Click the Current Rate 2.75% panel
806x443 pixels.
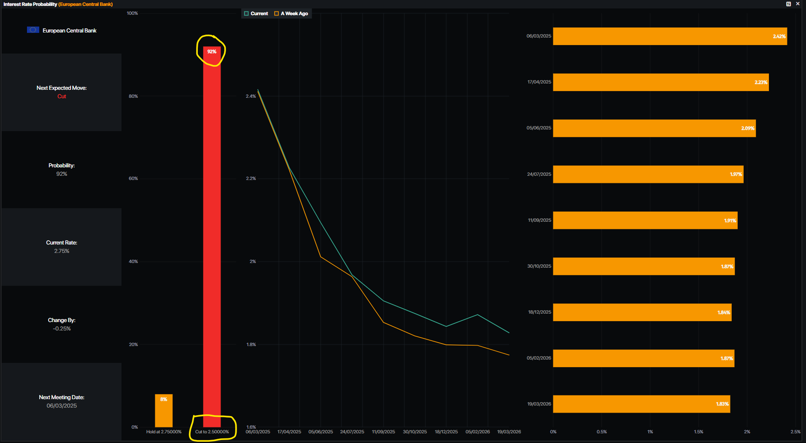(62, 247)
